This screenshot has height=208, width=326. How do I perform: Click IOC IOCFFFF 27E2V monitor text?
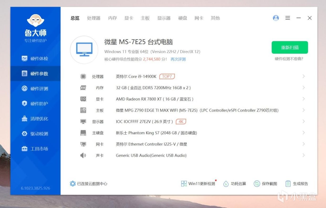pyautogui.click(x=144, y=122)
